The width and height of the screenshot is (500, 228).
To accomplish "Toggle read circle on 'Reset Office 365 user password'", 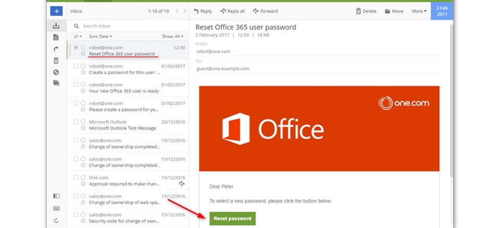I will pyautogui.click(x=83, y=47).
